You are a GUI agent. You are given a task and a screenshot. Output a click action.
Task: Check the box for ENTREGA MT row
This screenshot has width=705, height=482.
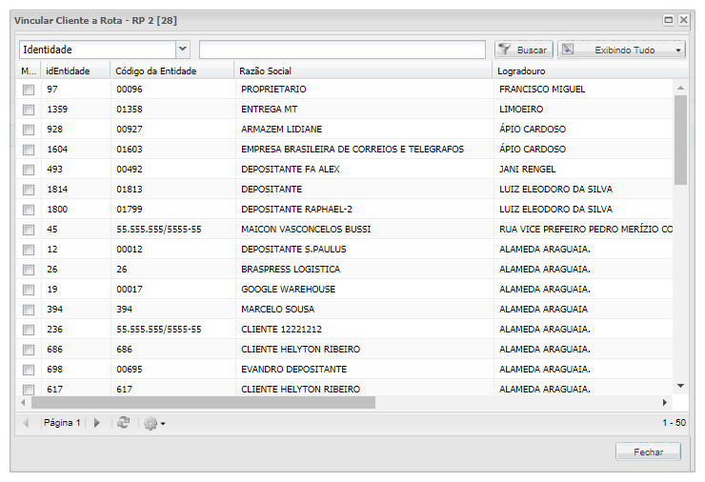tap(29, 110)
